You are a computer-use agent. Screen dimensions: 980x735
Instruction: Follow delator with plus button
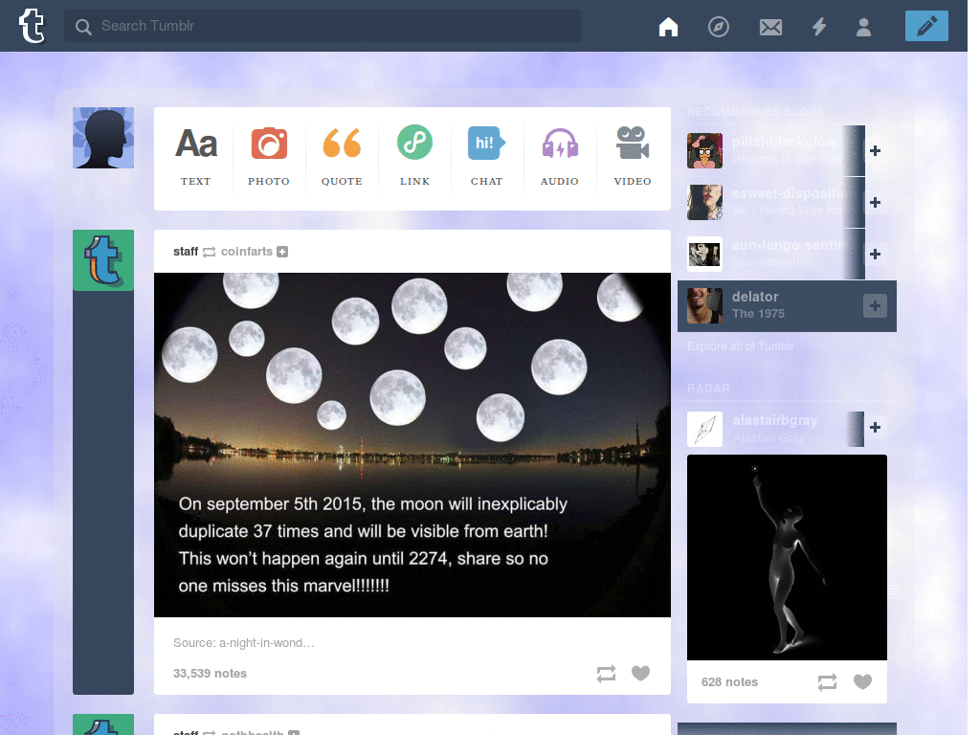[x=875, y=305]
